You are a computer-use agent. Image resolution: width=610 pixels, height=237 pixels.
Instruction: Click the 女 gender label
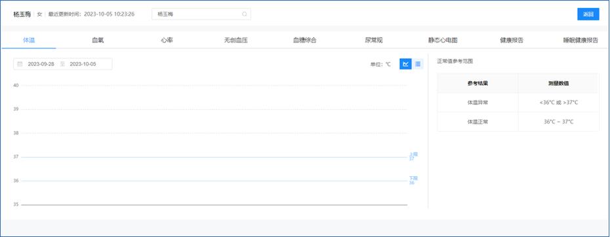(x=39, y=14)
